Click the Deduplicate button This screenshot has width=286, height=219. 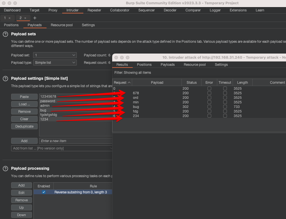24,126
